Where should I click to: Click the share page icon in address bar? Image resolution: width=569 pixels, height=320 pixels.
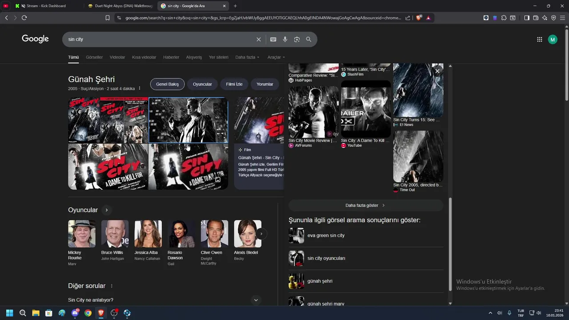pos(408,18)
